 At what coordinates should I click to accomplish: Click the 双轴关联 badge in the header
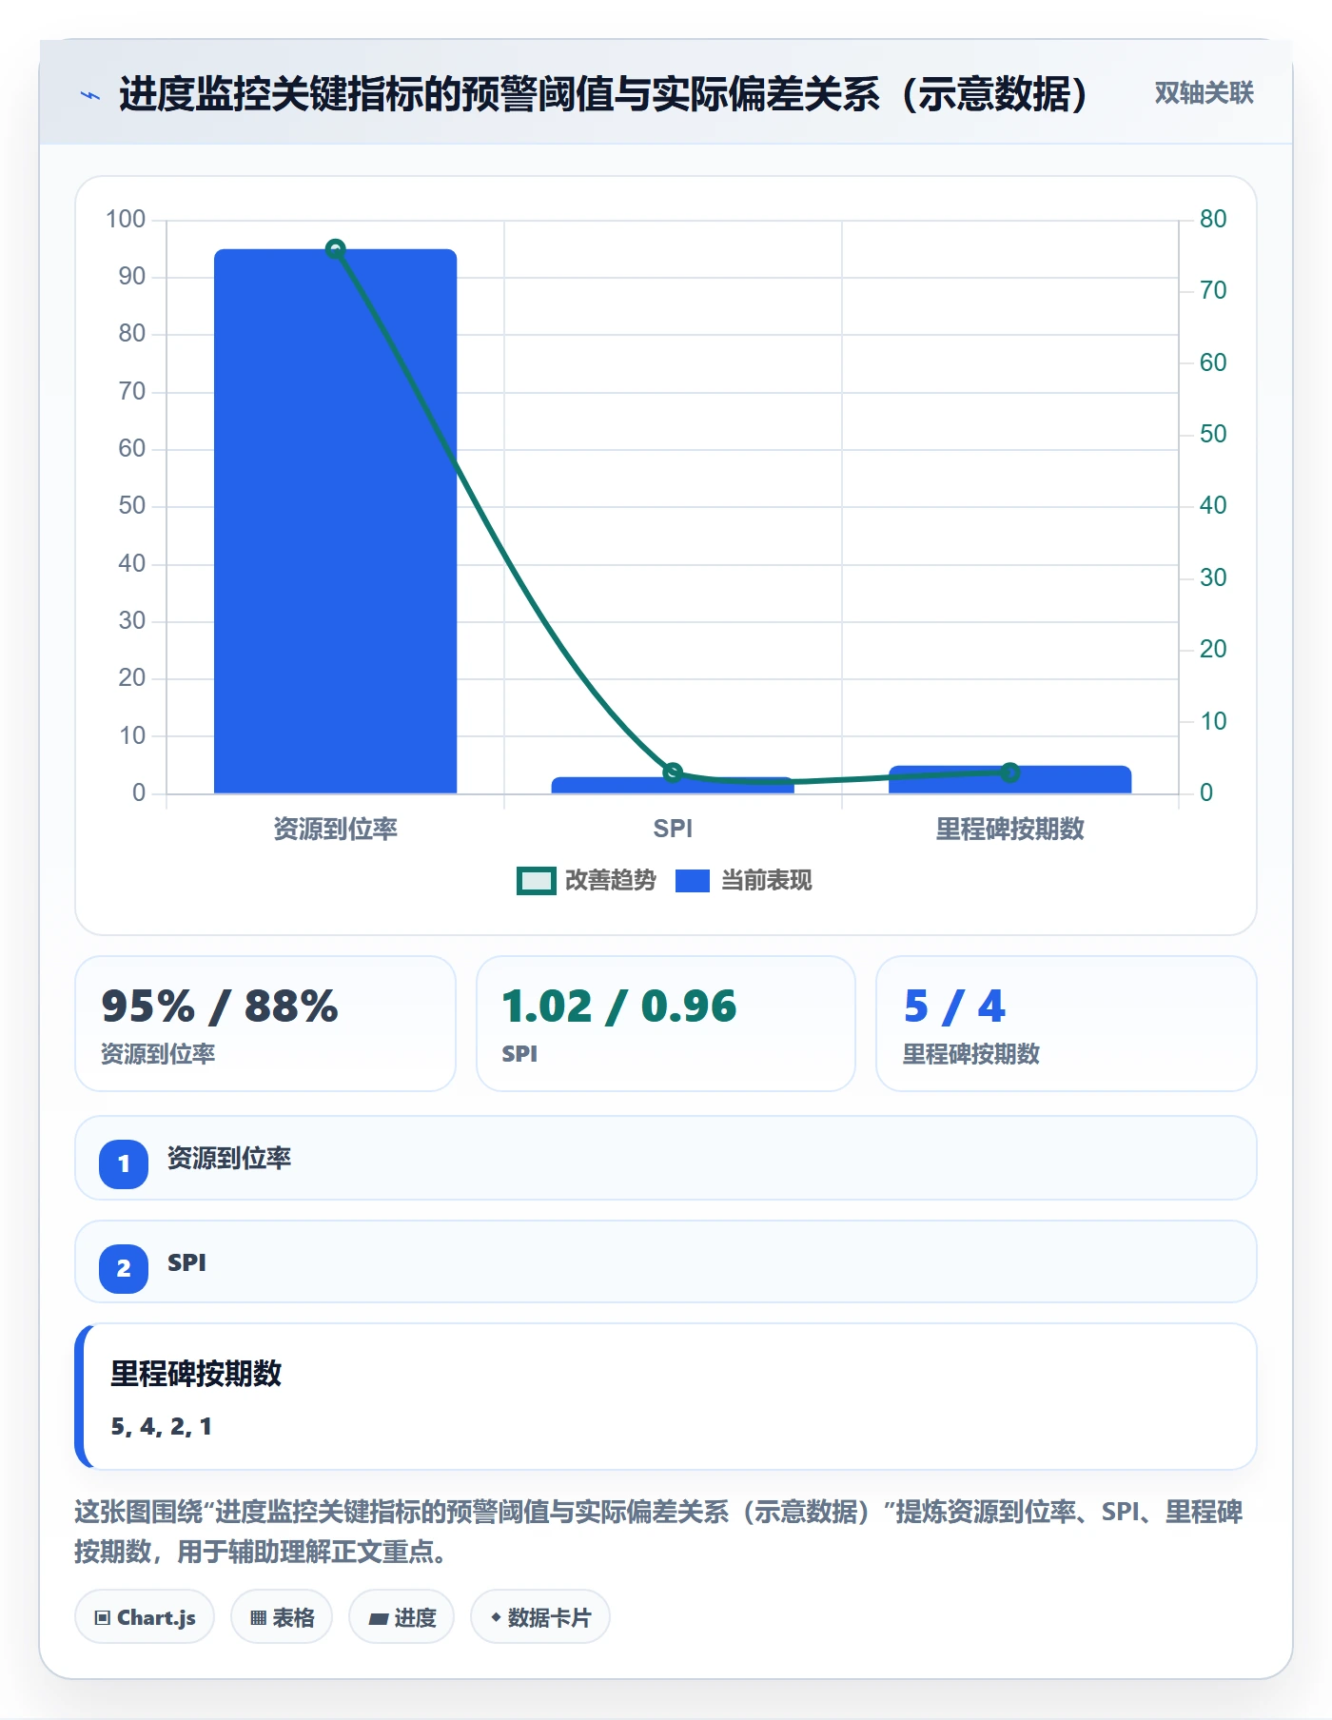pyautogui.click(x=1204, y=93)
